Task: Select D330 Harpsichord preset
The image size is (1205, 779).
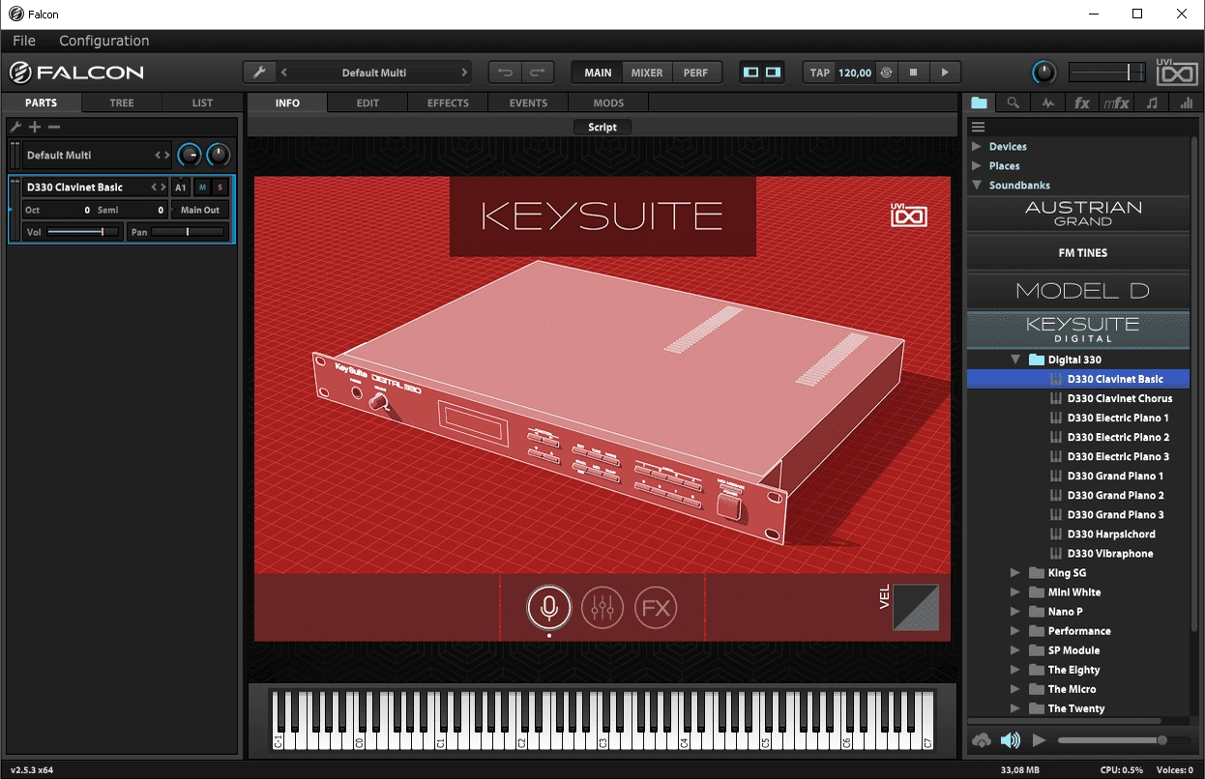Action: (x=1110, y=534)
